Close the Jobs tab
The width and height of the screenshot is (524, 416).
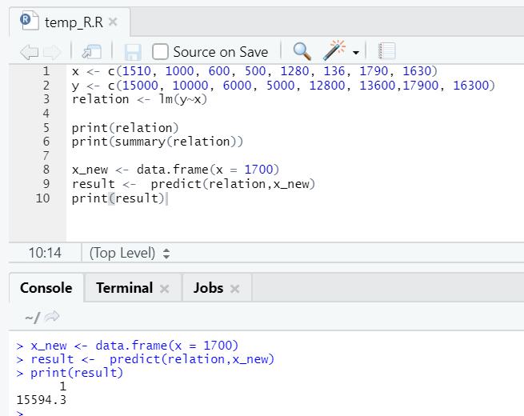tap(236, 289)
